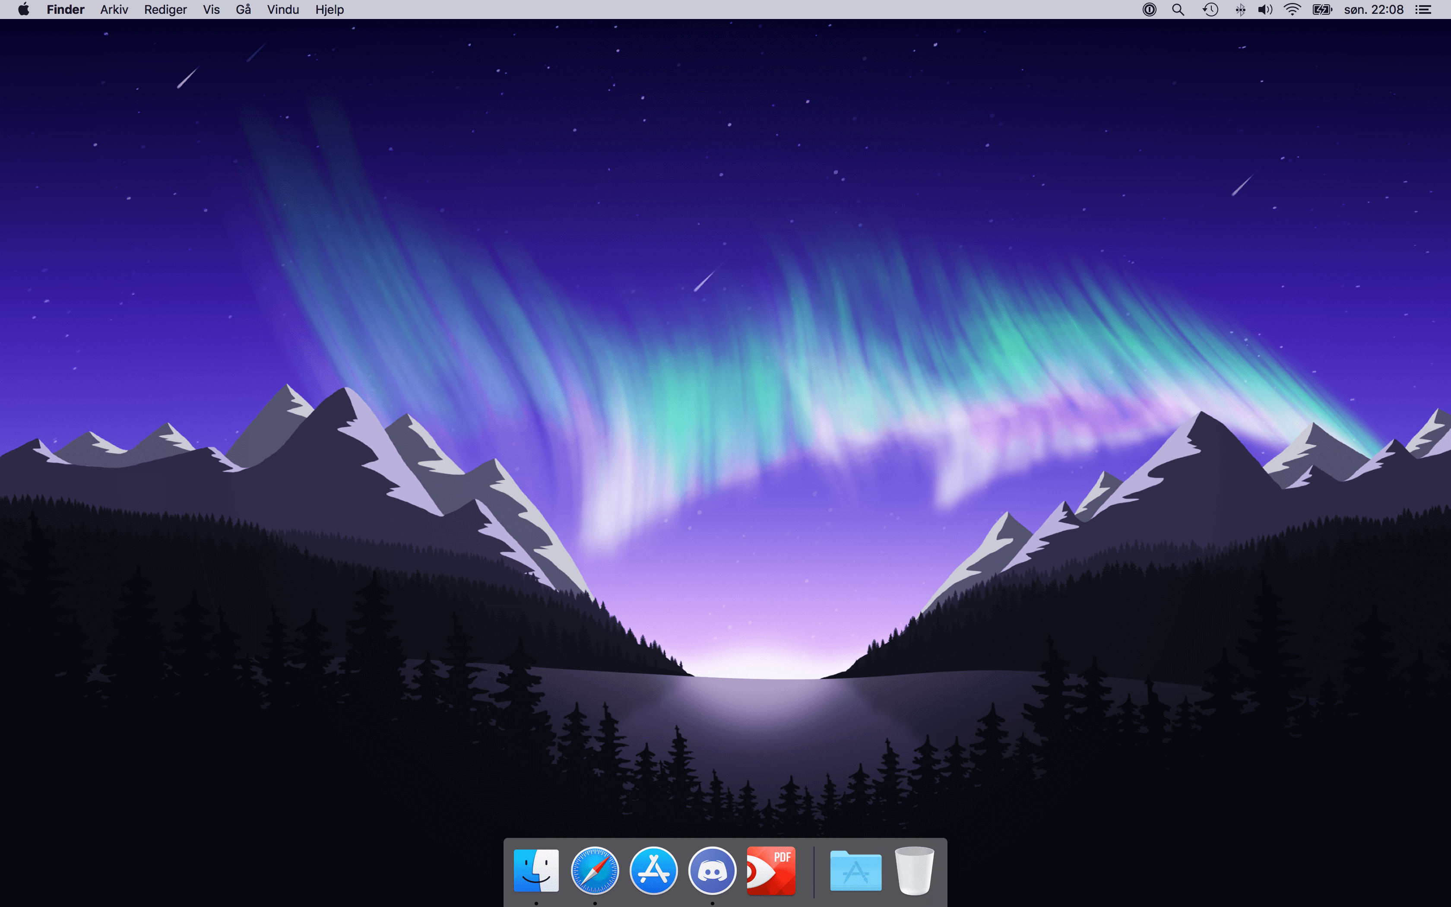Screen dimensions: 1451x907
Task: Show battery status menu
Action: [x=1321, y=10]
